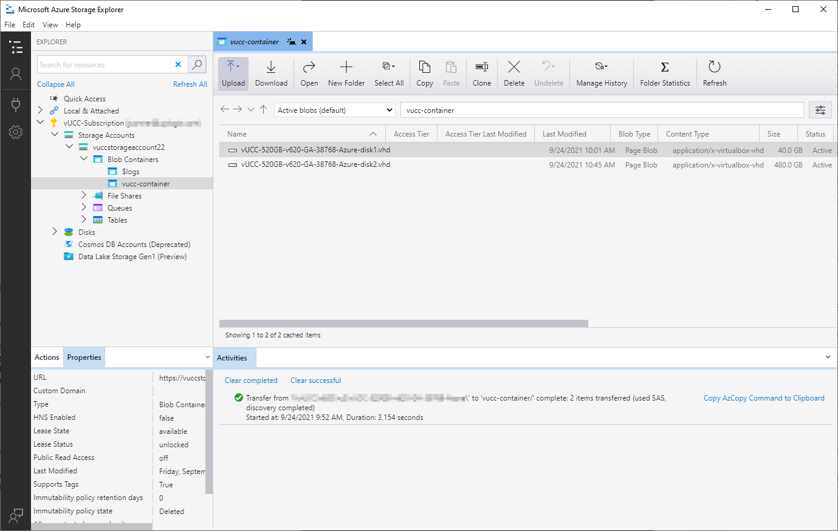838x531 pixels.
Task: Switch to the Actions tab
Action: point(47,357)
